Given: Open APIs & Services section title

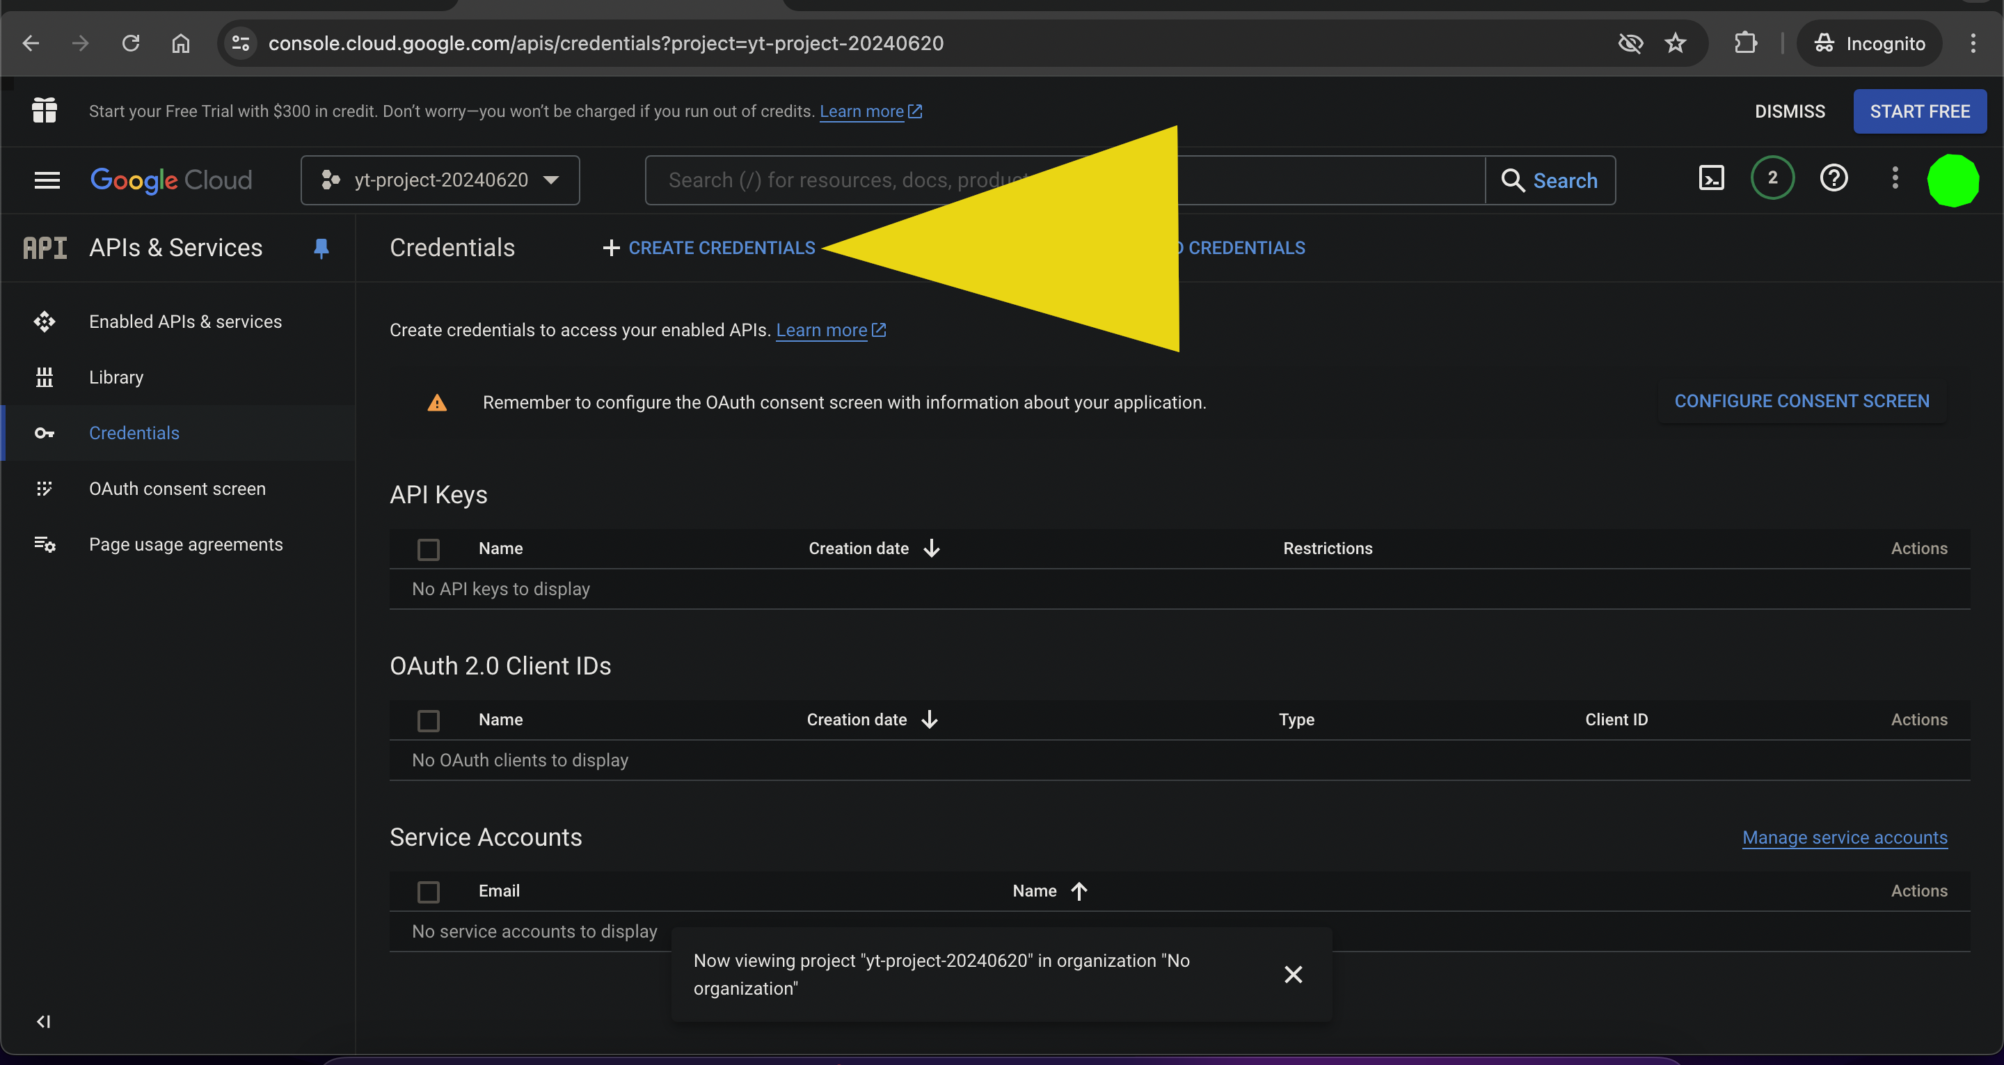Looking at the screenshot, I should click(x=176, y=248).
